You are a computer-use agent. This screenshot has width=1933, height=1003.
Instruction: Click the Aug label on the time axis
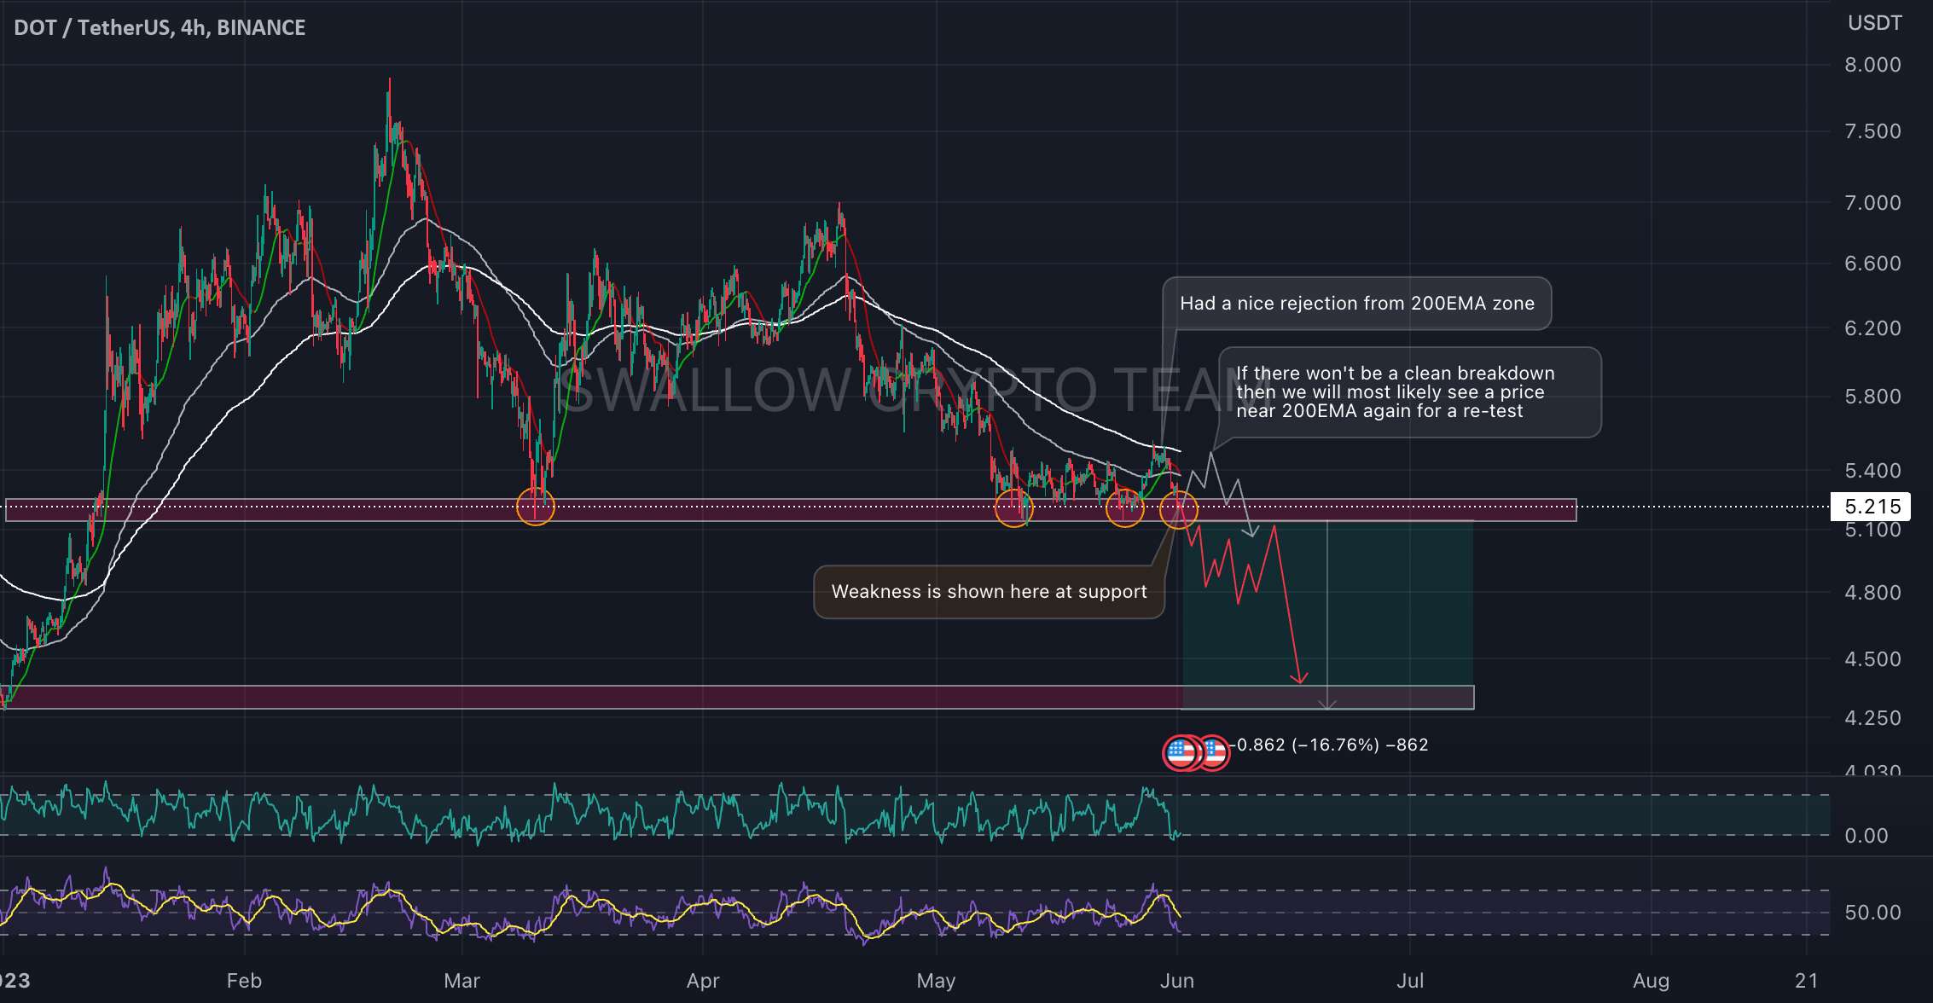tap(1651, 981)
